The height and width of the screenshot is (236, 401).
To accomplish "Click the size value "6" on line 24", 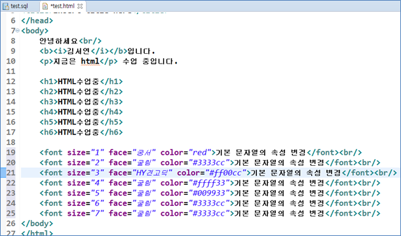I will point(98,203).
